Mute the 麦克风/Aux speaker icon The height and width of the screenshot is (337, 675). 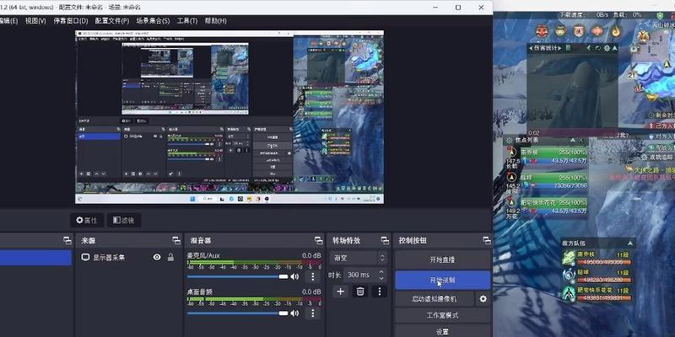[294, 277]
